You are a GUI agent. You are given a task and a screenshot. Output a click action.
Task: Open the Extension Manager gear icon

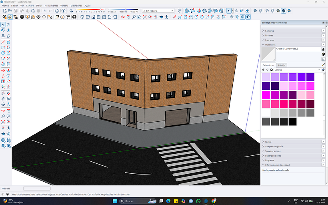point(50,17)
